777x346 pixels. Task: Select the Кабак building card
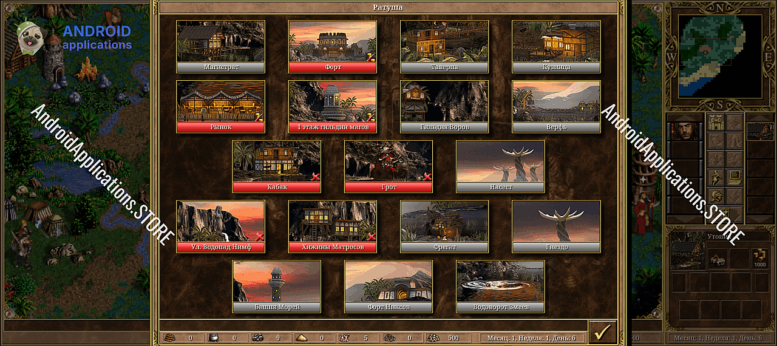point(276,166)
